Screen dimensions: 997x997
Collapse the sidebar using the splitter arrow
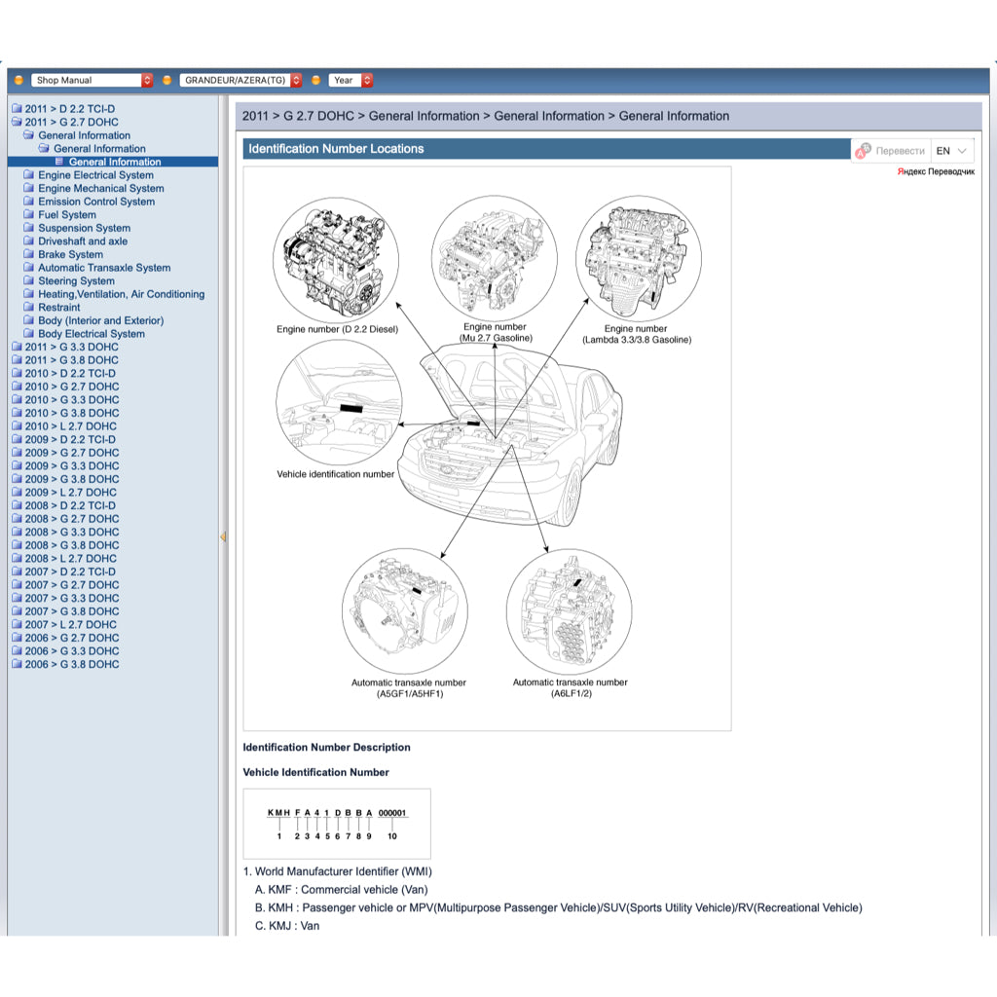(223, 536)
